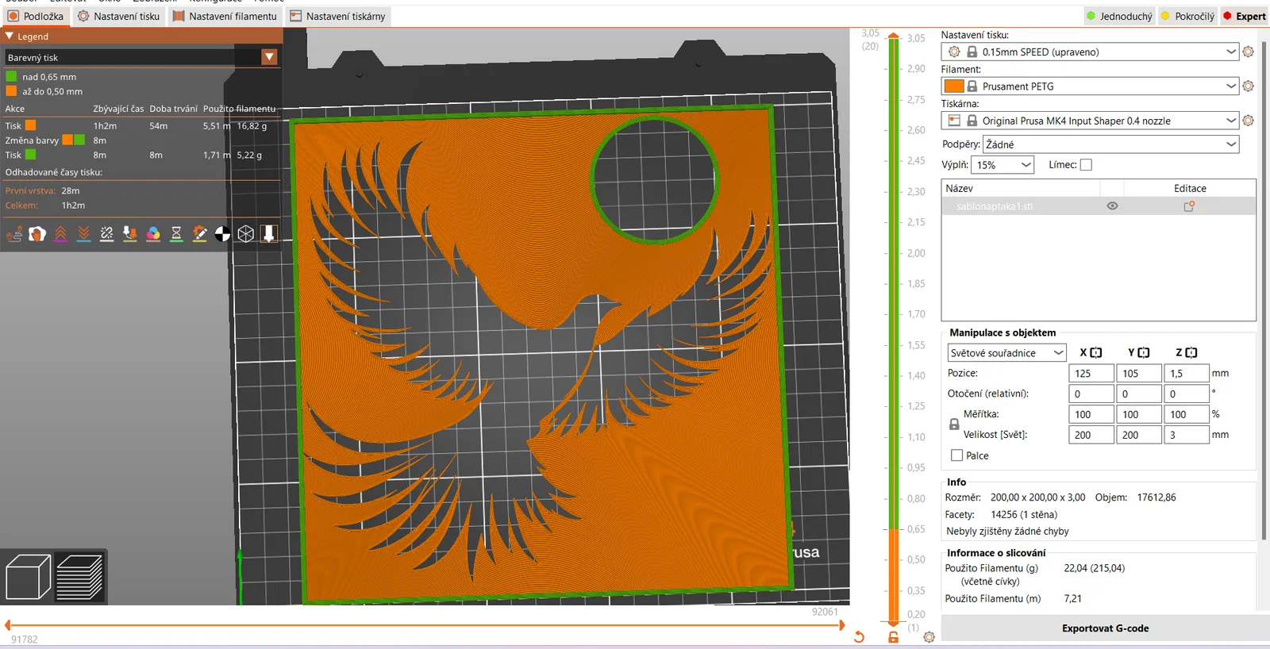Toggle center of gravity icon
The image size is (1270, 649).
click(x=222, y=233)
